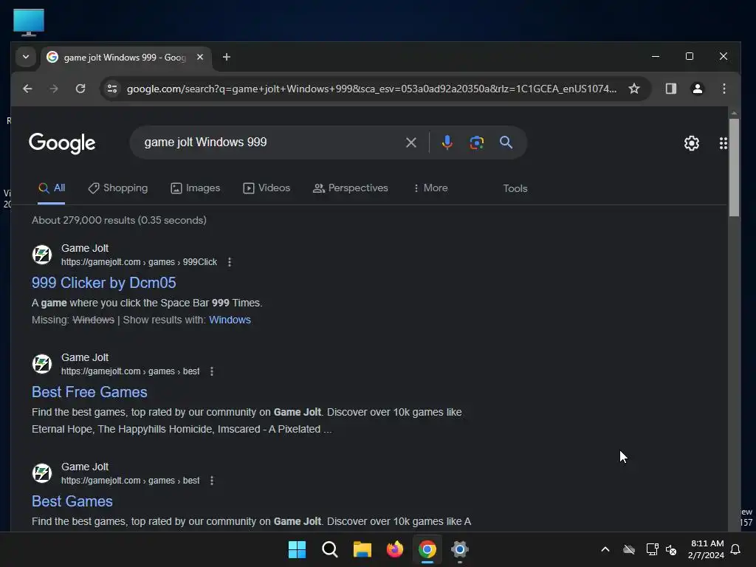
Task: Click the Google logo
Action: tap(62, 143)
